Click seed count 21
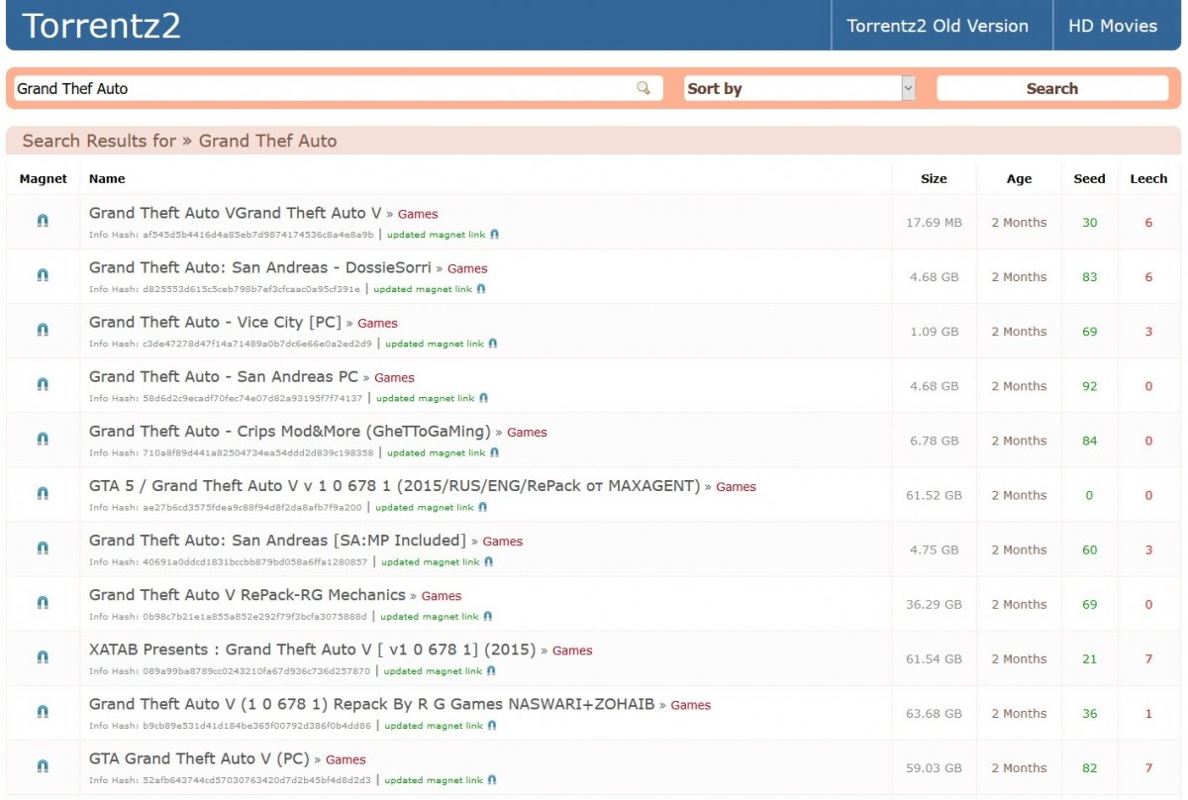The height and width of the screenshot is (800, 1188). pos(1089,658)
